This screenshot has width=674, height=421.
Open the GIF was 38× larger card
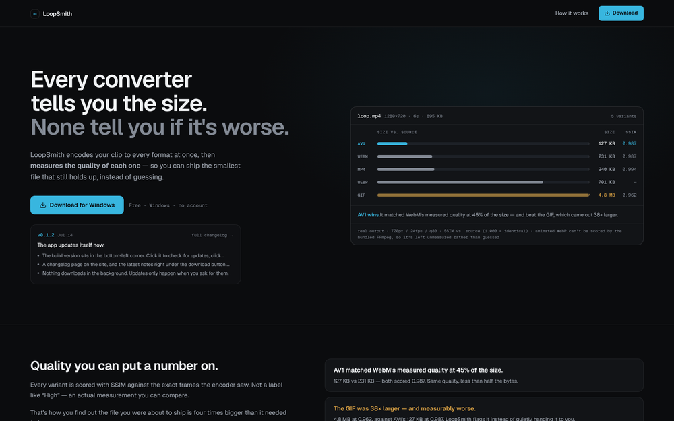(x=484, y=410)
